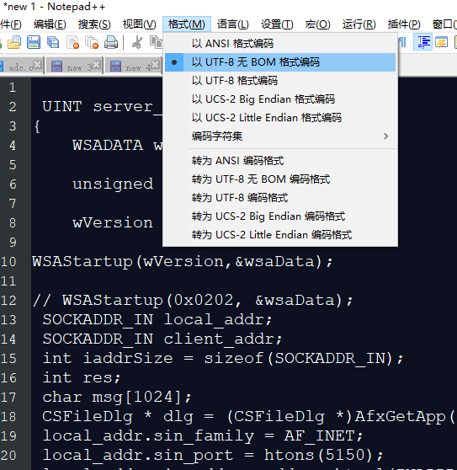The image size is (457, 470).
Task: Open the 插件(P) menu
Action: point(404,24)
